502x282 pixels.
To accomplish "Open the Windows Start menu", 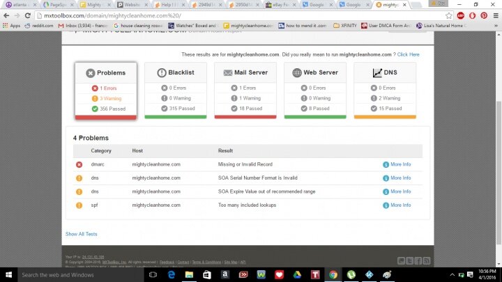I will coord(8,274).
